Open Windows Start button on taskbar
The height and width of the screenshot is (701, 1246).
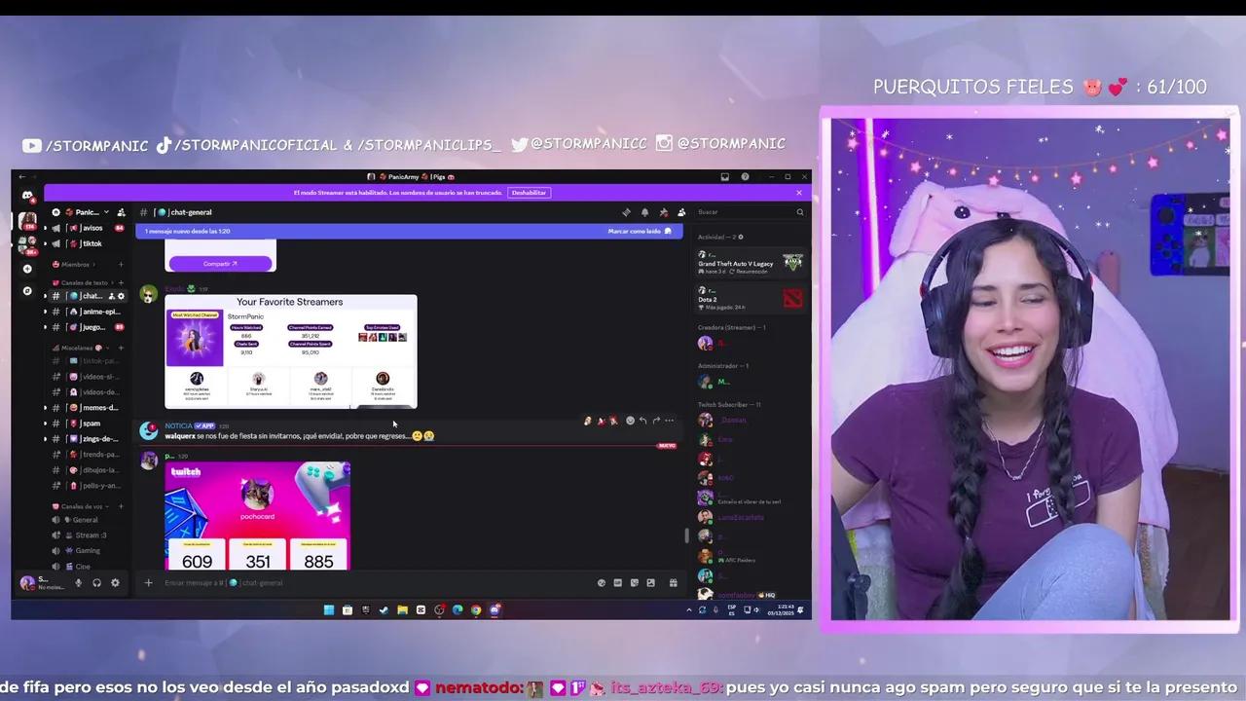click(329, 610)
